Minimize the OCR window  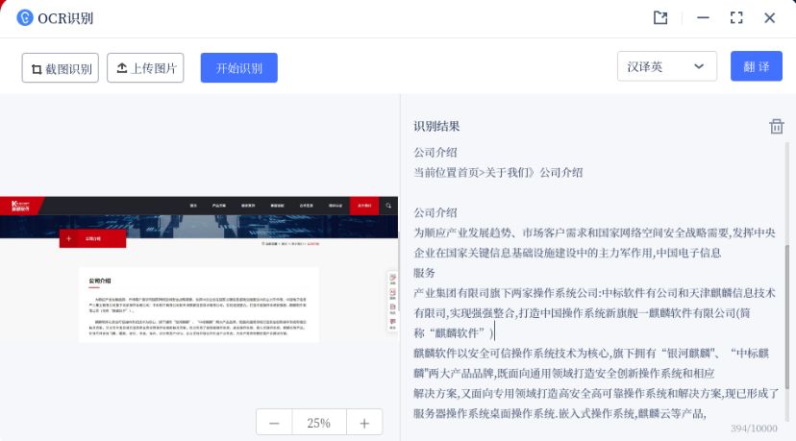click(703, 18)
